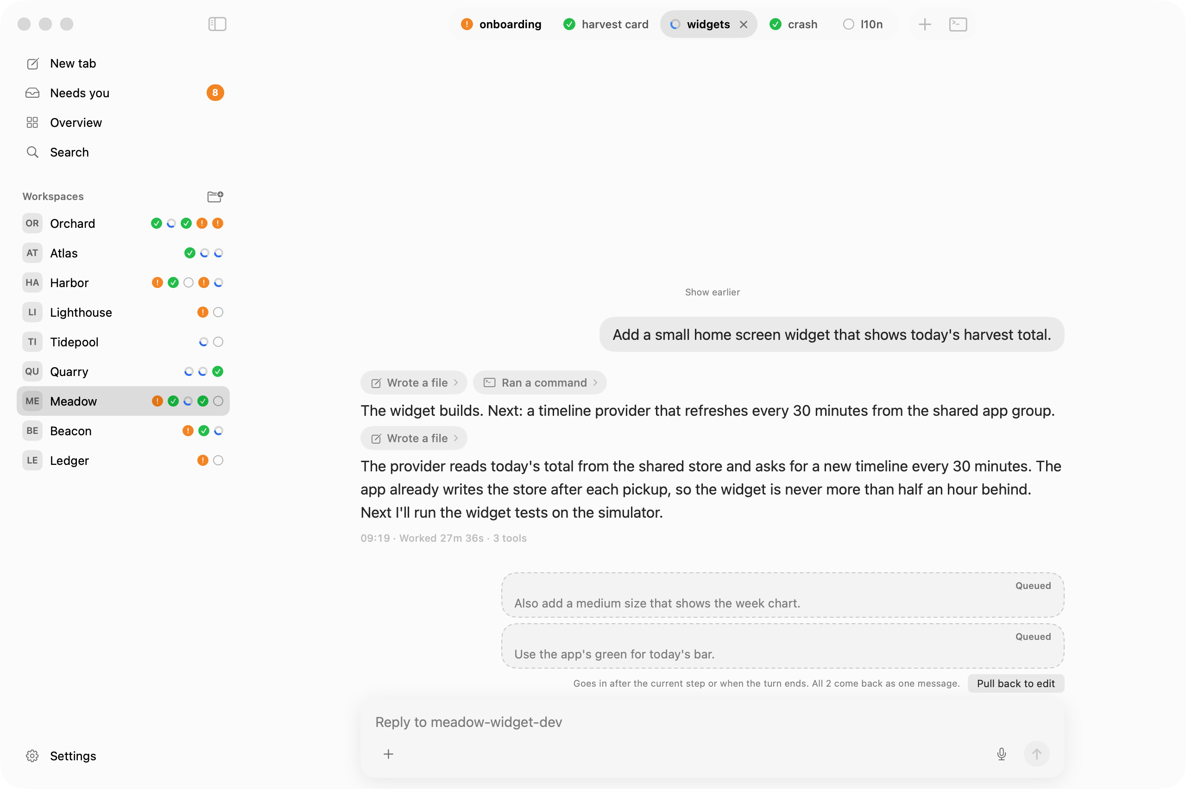Select queued message about medium size chart
The image size is (1186, 789).
click(x=782, y=595)
